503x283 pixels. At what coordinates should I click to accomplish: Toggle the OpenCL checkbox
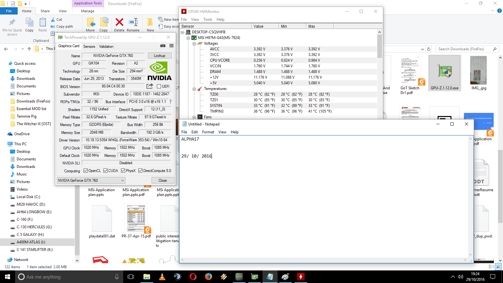pos(86,171)
